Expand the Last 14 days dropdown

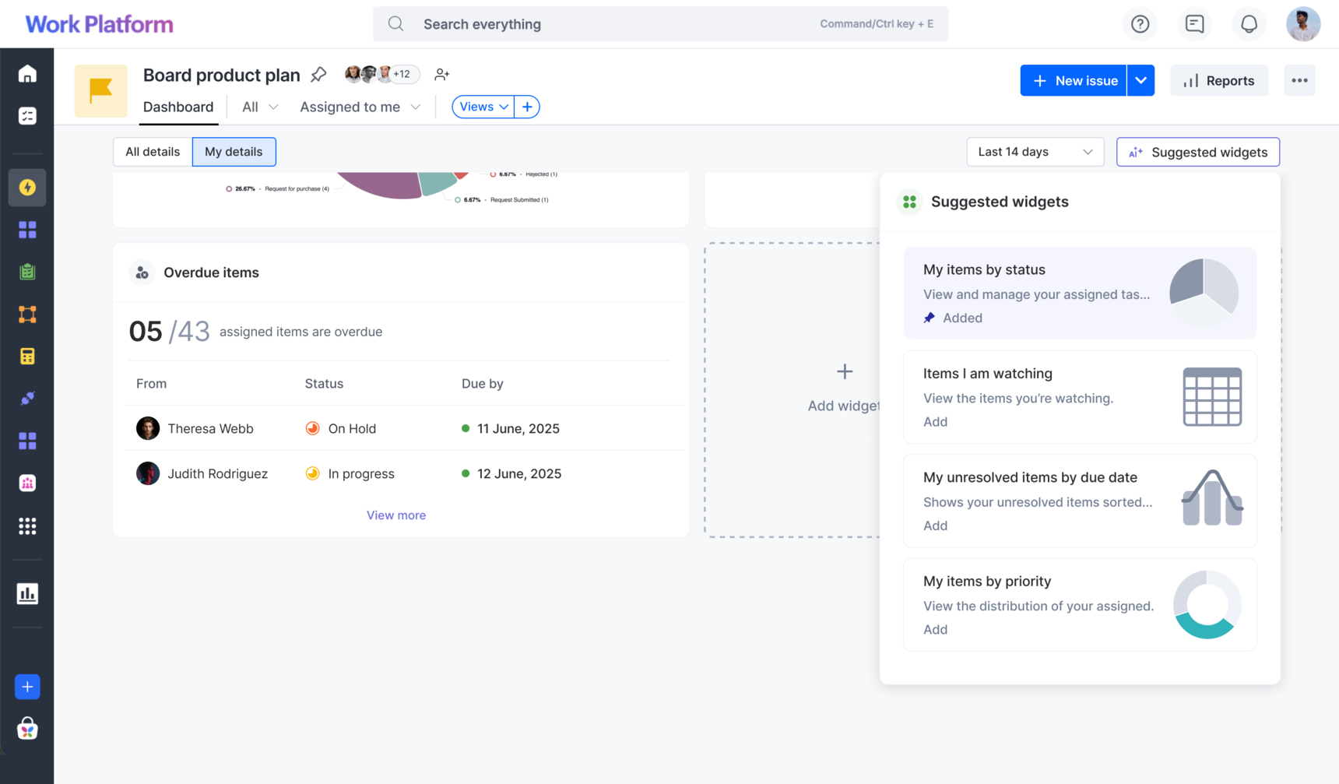pos(1035,152)
